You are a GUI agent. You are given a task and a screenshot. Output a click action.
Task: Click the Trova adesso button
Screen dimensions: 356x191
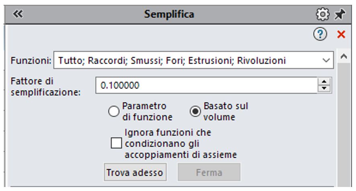click(x=135, y=172)
